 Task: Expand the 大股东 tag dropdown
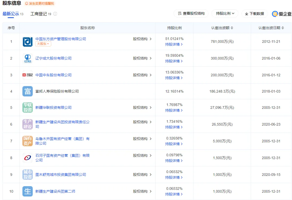coord(43,44)
